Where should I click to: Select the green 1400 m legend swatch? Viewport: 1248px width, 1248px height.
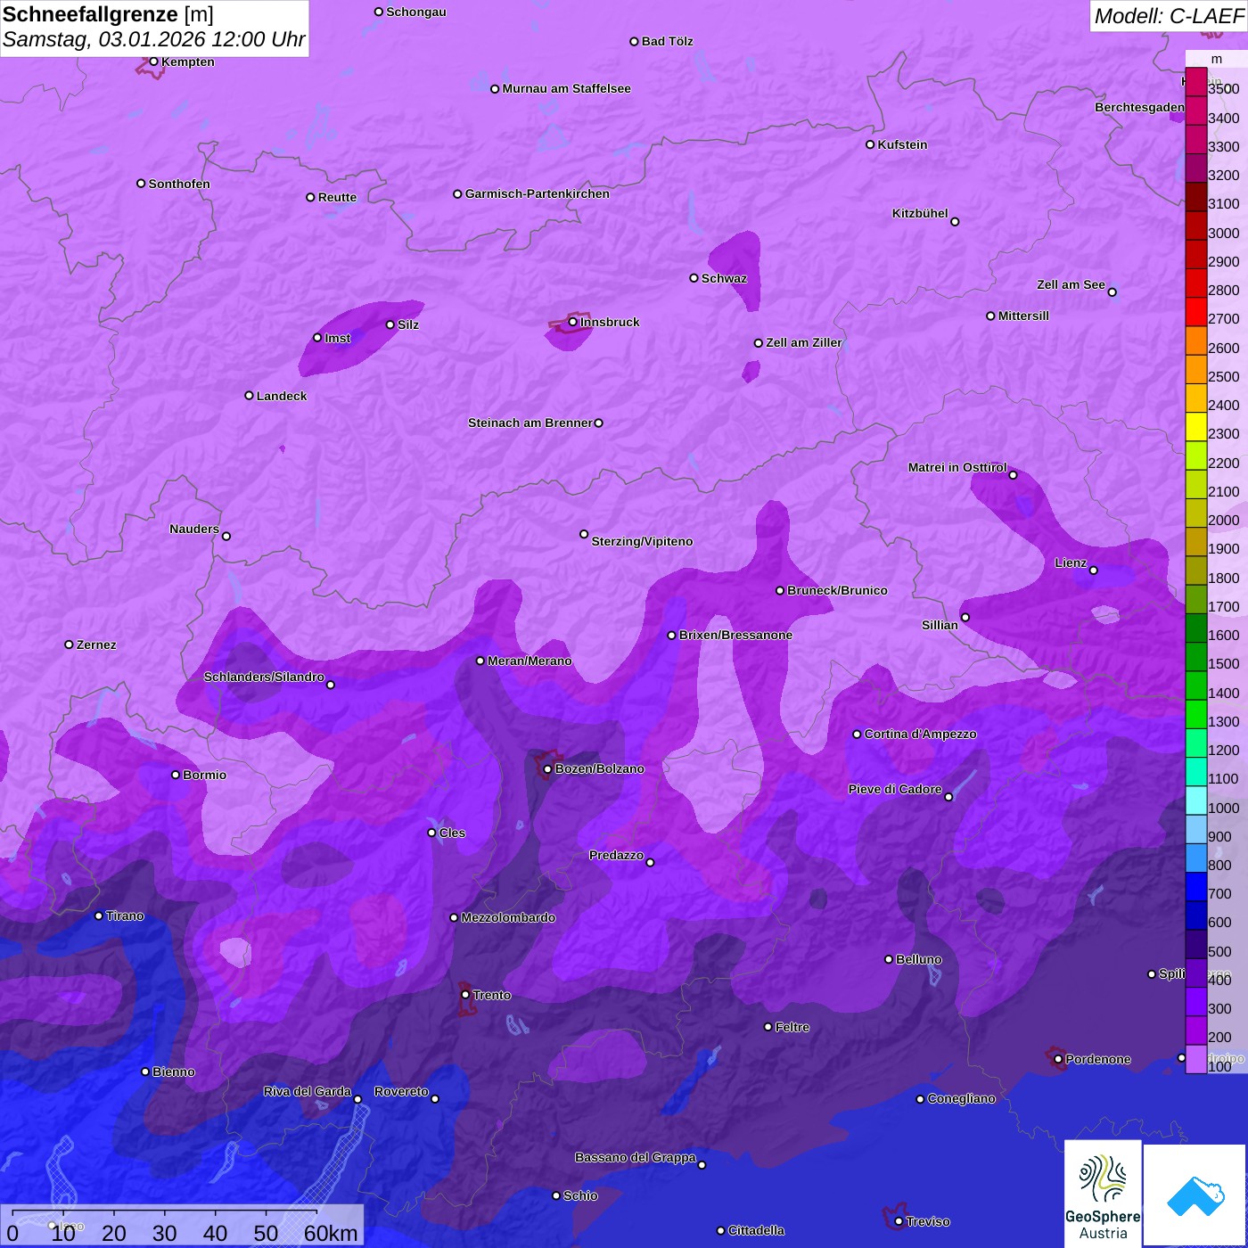(x=1195, y=686)
